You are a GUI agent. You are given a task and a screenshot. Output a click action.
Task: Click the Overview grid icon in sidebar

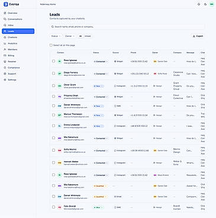(5, 13)
